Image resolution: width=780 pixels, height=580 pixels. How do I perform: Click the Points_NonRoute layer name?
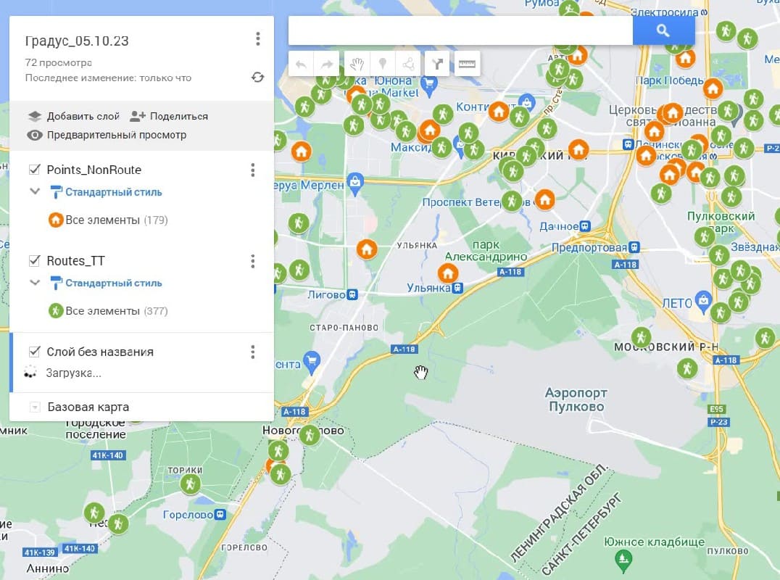(x=94, y=170)
